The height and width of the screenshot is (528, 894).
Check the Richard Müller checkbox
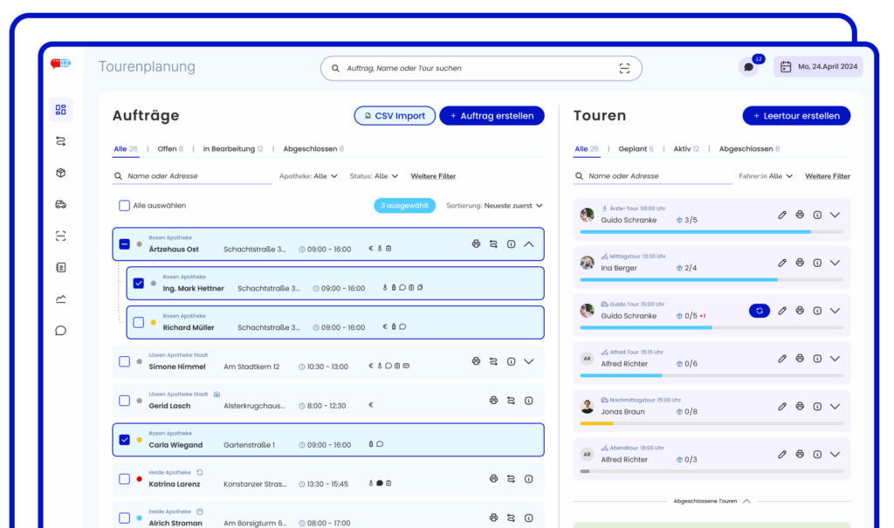coord(139,322)
